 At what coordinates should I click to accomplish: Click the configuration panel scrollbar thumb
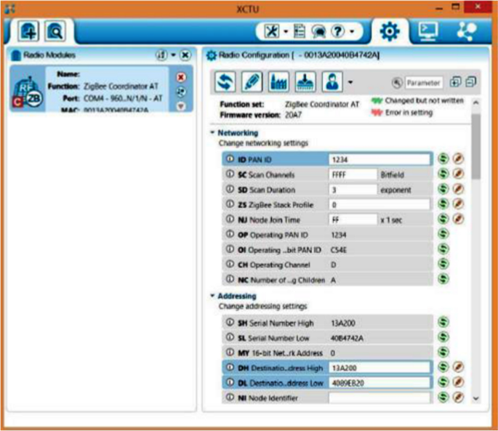[475, 146]
